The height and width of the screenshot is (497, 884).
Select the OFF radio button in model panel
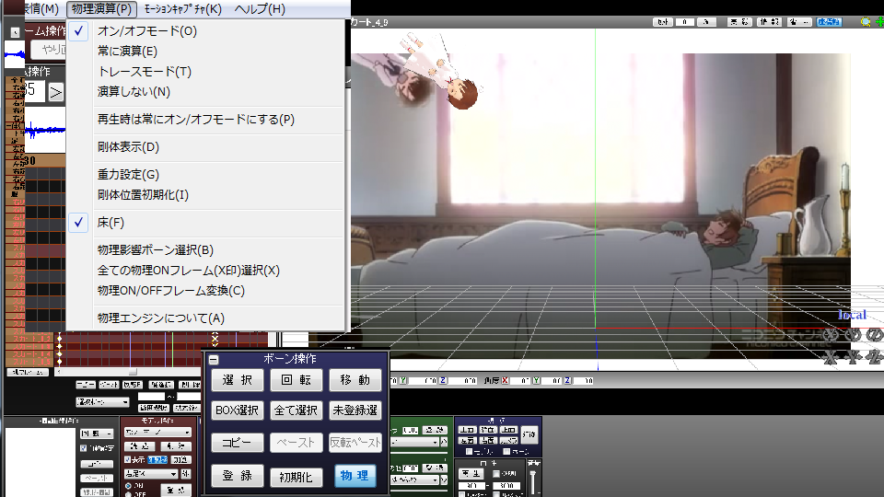point(128,494)
